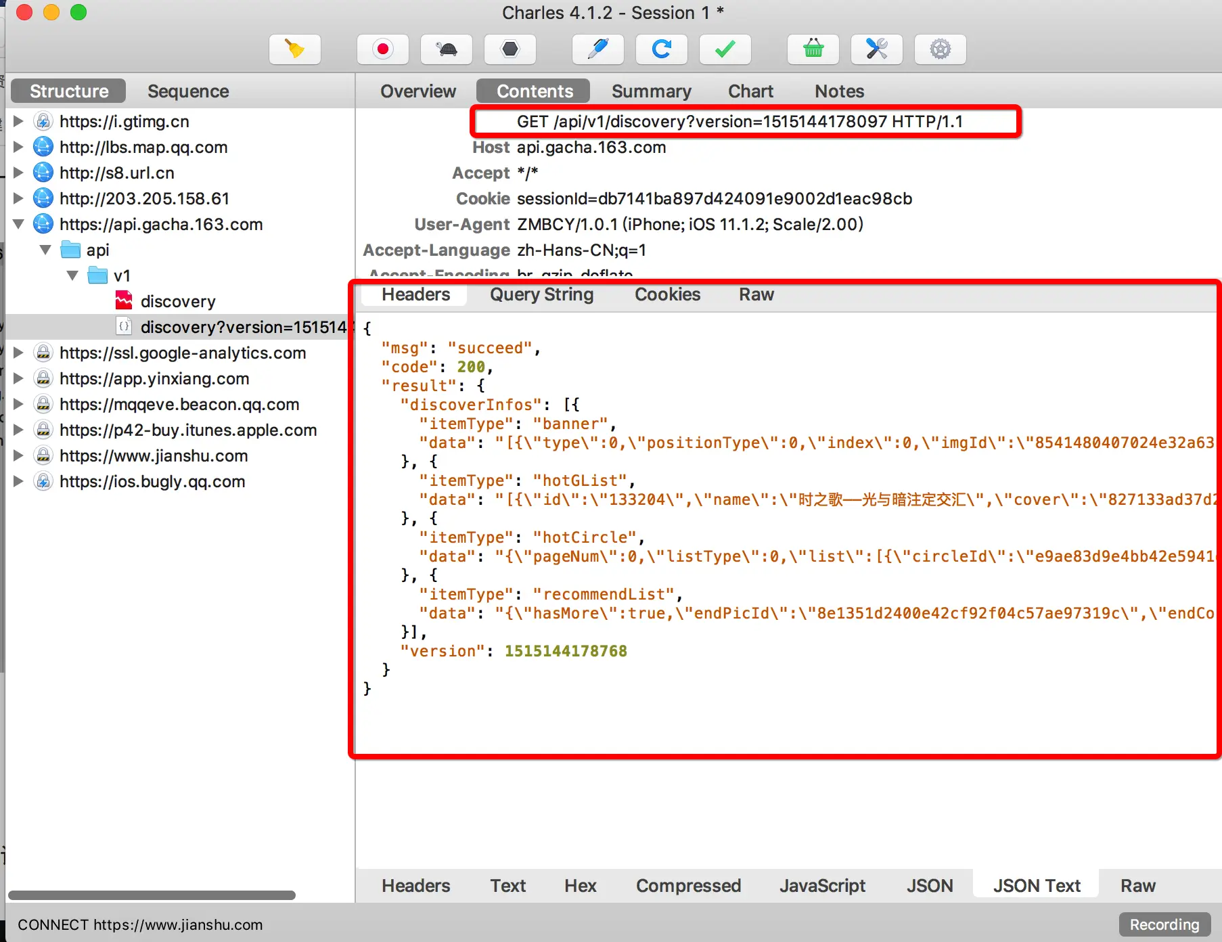Open the wrench tools icon
The height and width of the screenshot is (942, 1222).
click(877, 49)
